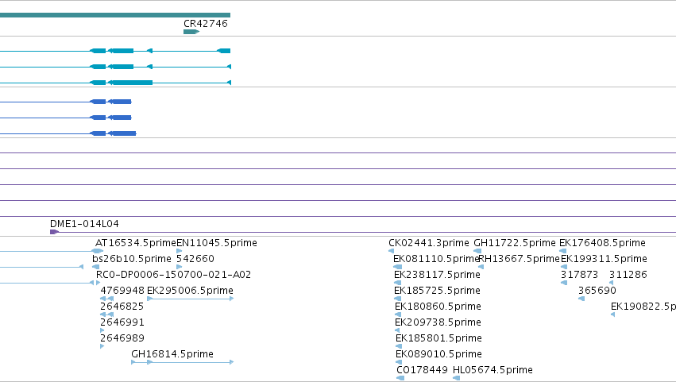Click the AT16534.5prime feature label

click(x=136, y=243)
